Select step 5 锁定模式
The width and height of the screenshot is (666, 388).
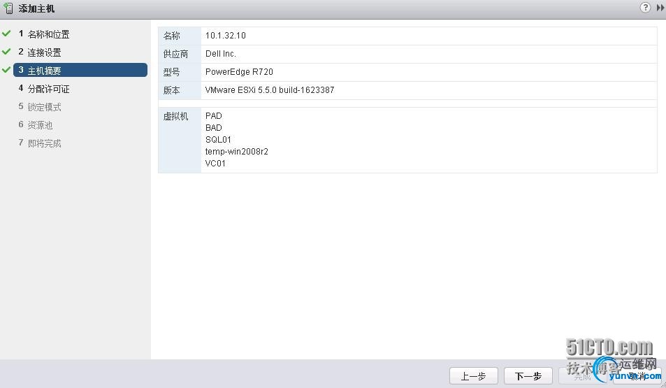pyautogui.click(x=40, y=107)
